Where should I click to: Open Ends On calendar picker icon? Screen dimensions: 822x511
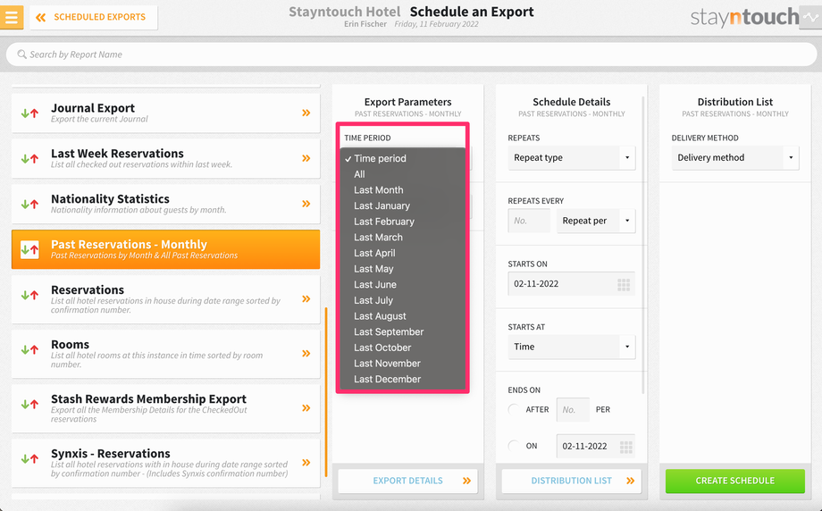(x=626, y=447)
